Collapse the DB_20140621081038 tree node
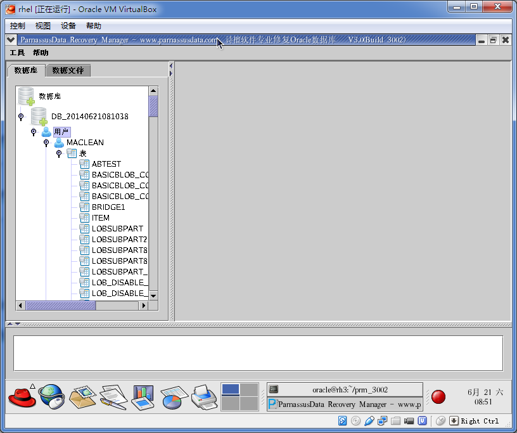The image size is (517, 433). click(21, 117)
